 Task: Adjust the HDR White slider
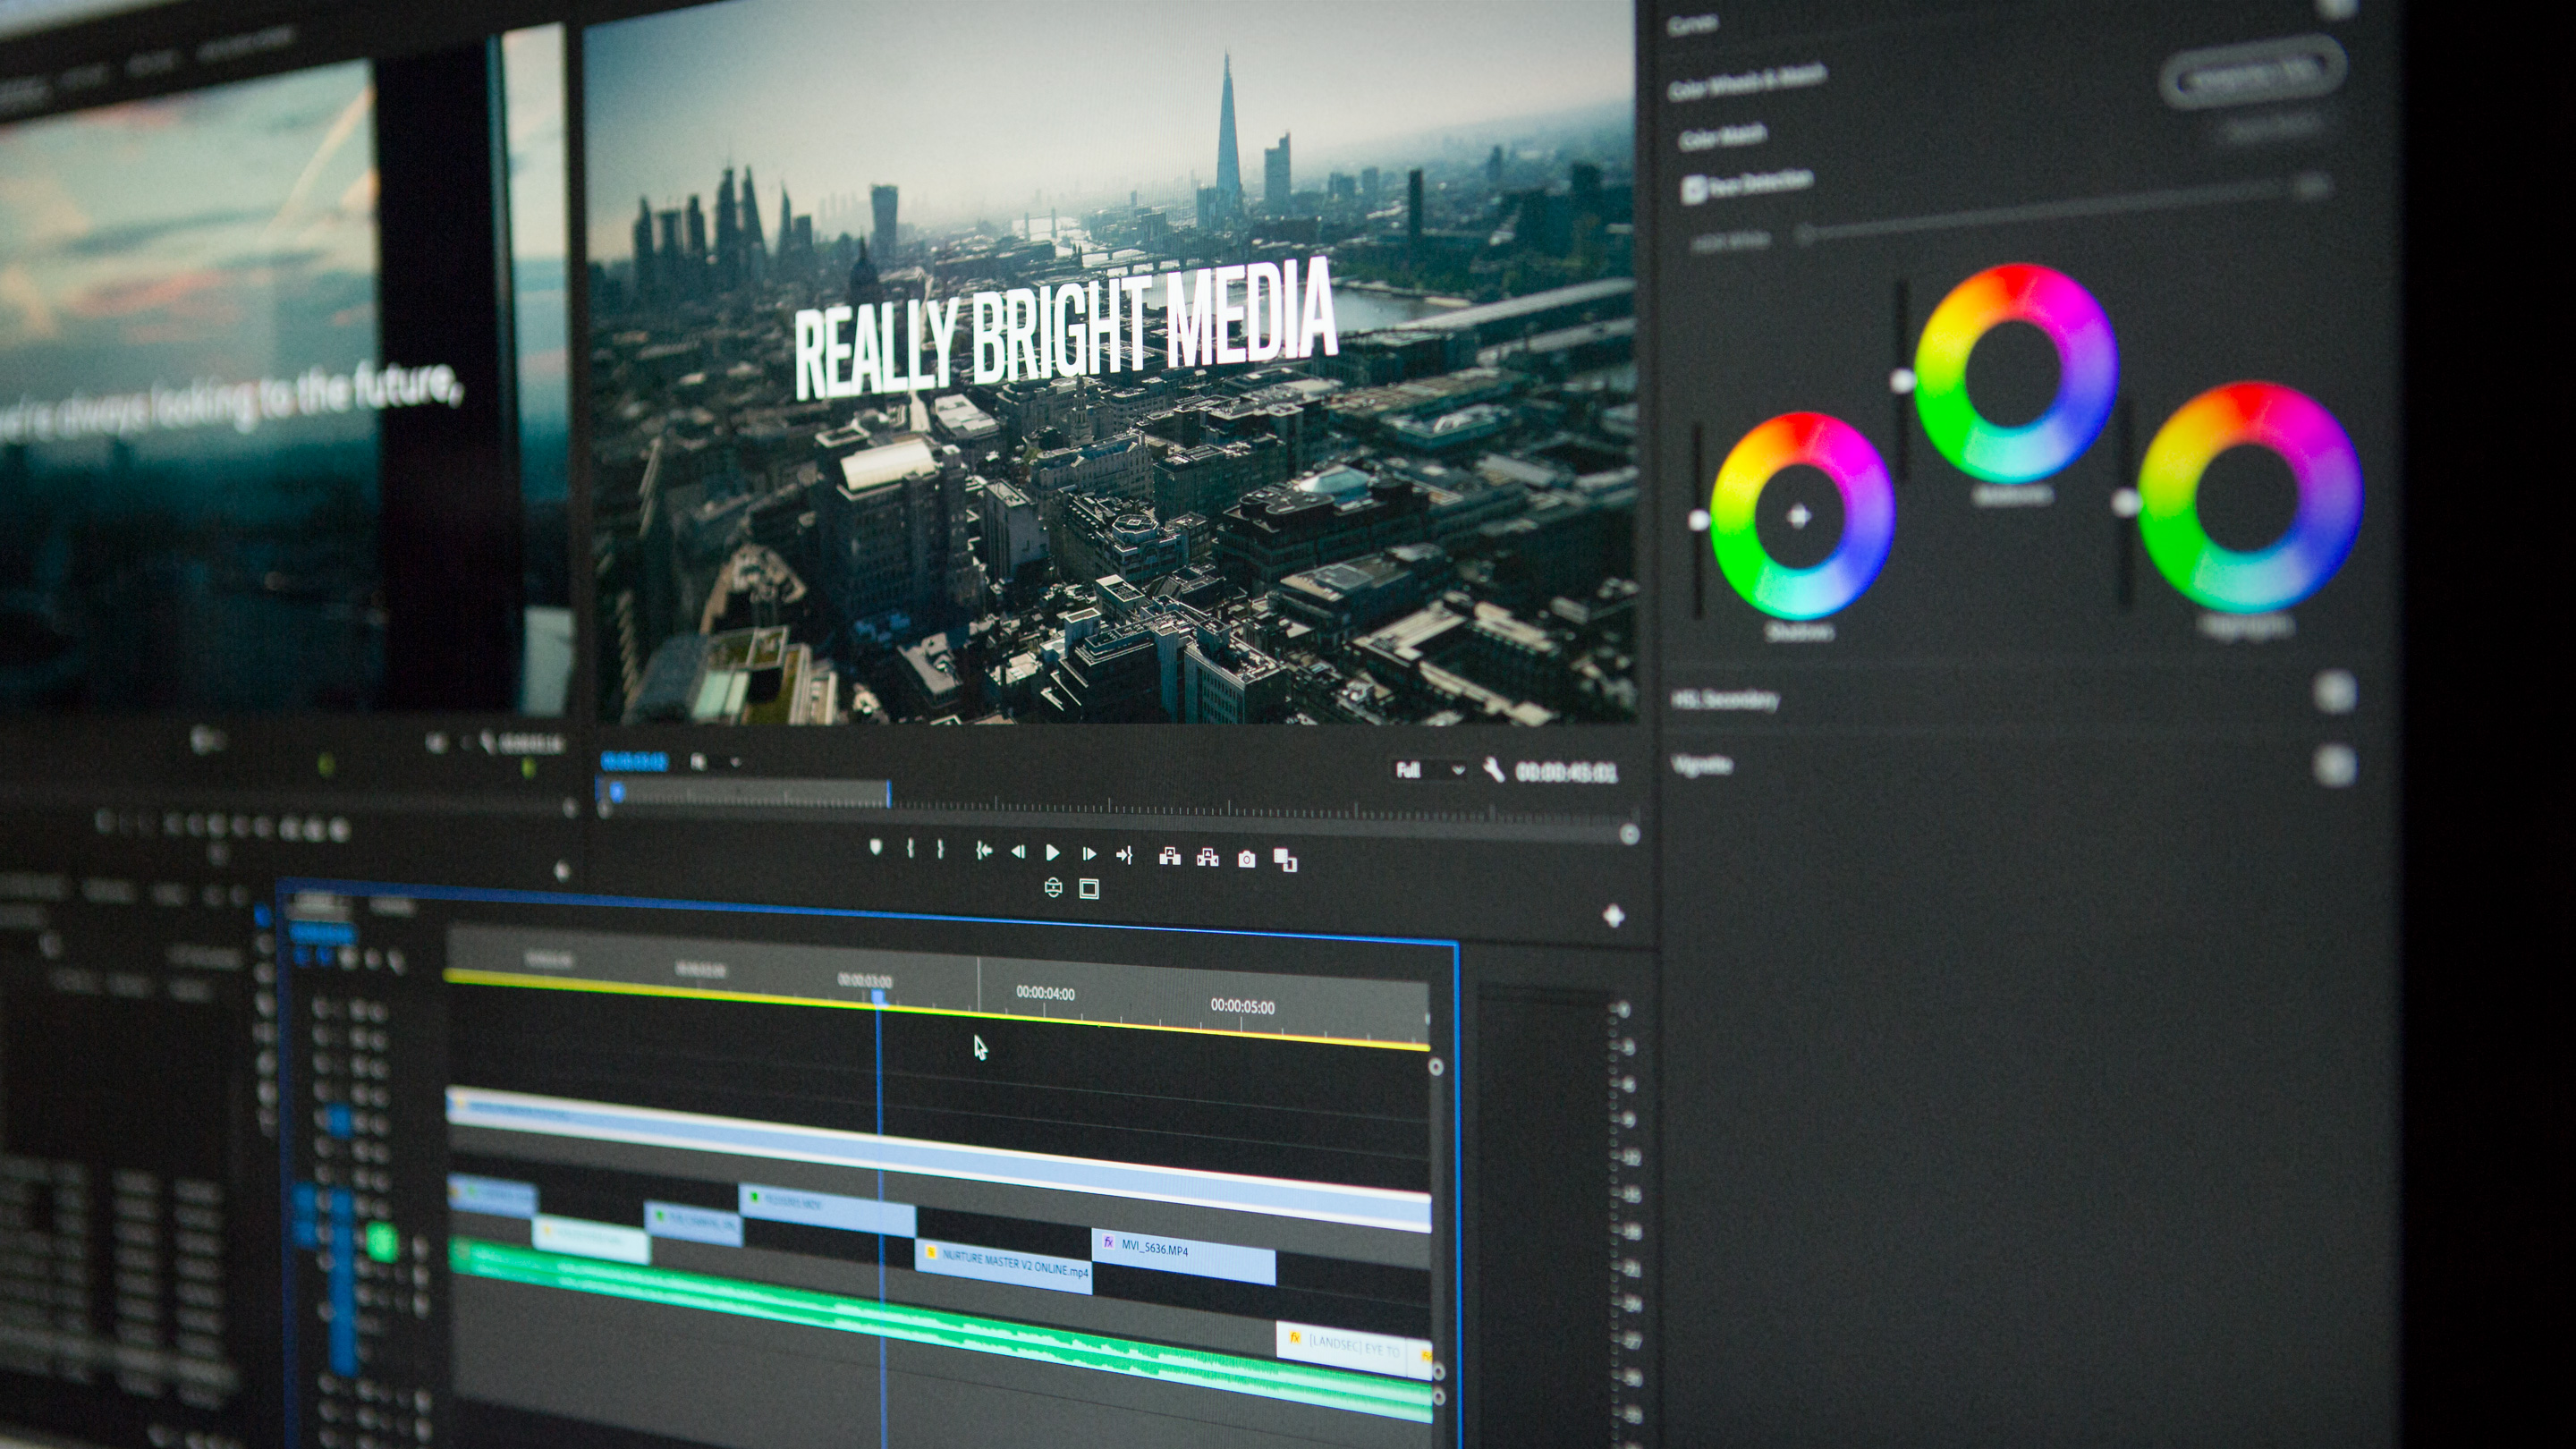click(x=1806, y=235)
